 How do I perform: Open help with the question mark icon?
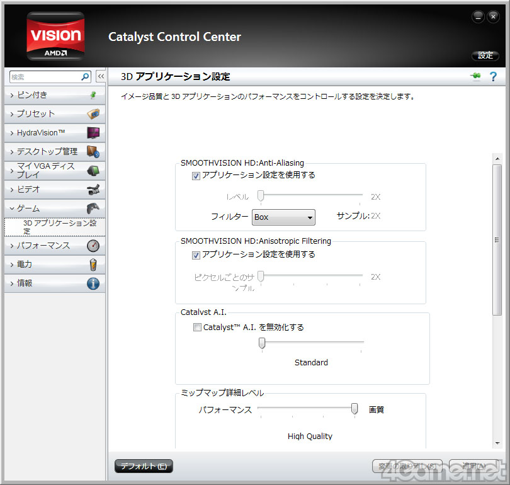click(493, 77)
